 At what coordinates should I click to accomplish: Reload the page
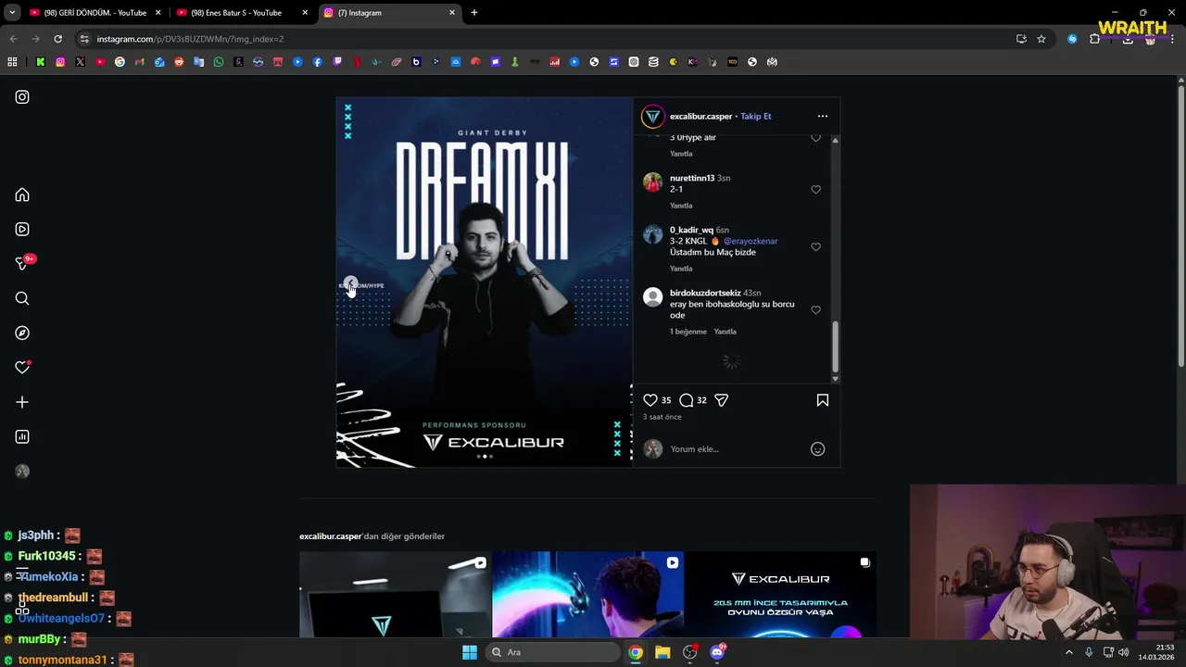pos(57,39)
